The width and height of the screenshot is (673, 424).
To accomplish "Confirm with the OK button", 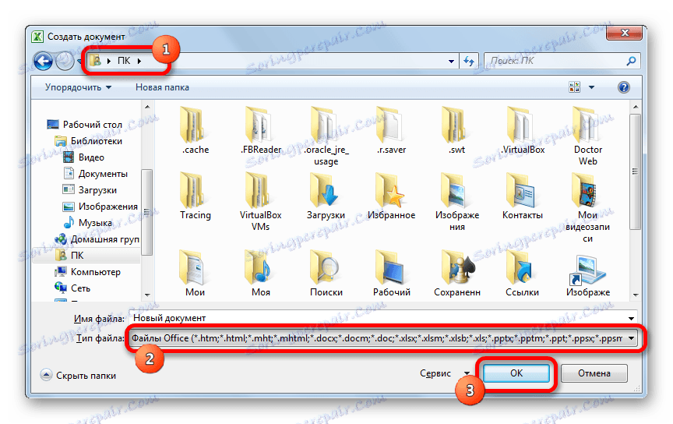I will coord(516,373).
